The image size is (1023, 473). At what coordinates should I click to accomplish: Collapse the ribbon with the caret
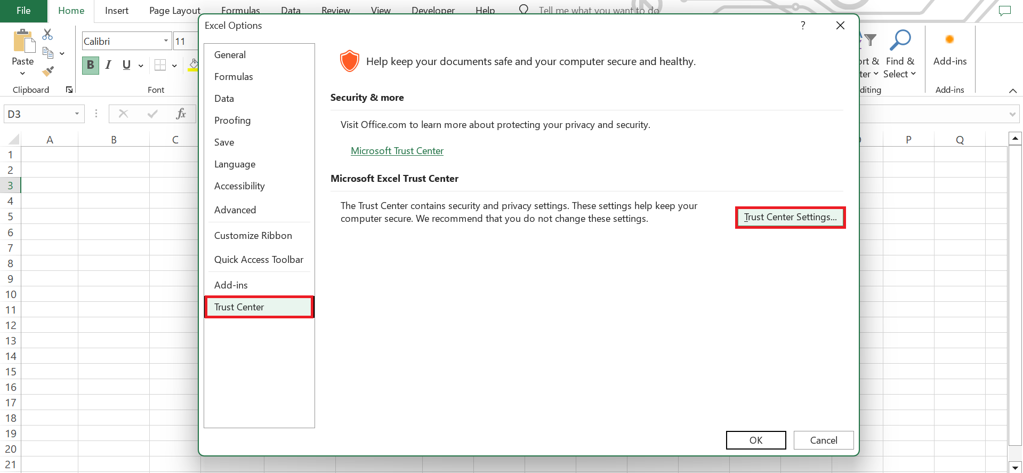(x=1013, y=91)
